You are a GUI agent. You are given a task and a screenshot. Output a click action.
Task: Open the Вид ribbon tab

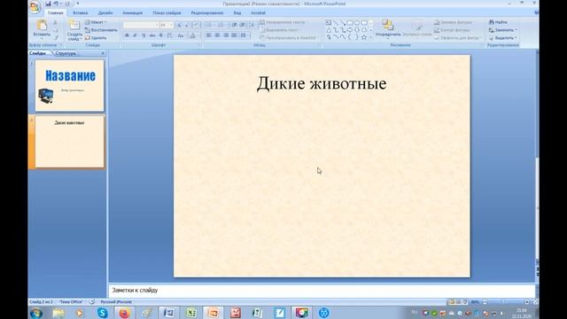tap(237, 12)
